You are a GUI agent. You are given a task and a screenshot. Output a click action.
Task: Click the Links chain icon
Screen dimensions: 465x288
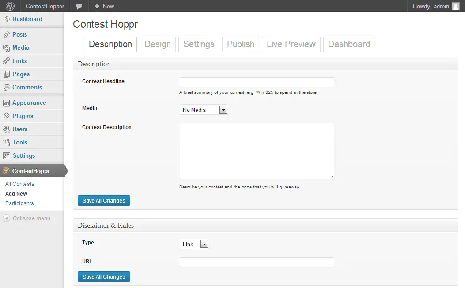(7, 61)
